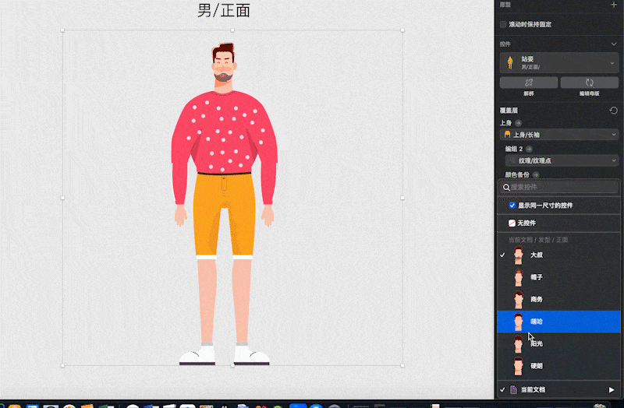Open the 上身/长袖 override dropdown
Screen dimensions: 624x408
[559, 135]
